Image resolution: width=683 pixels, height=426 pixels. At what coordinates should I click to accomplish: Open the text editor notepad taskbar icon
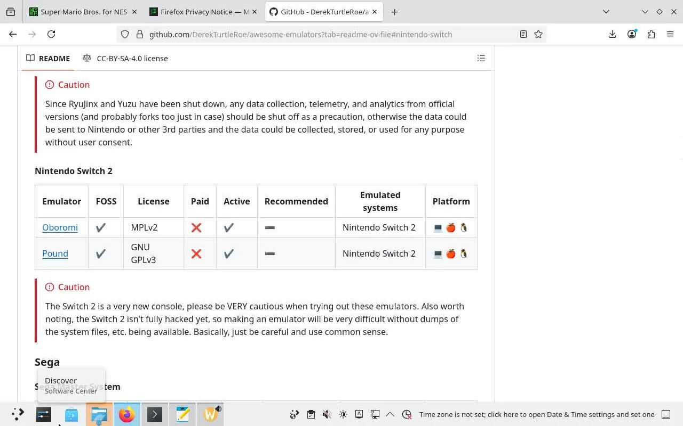182,414
